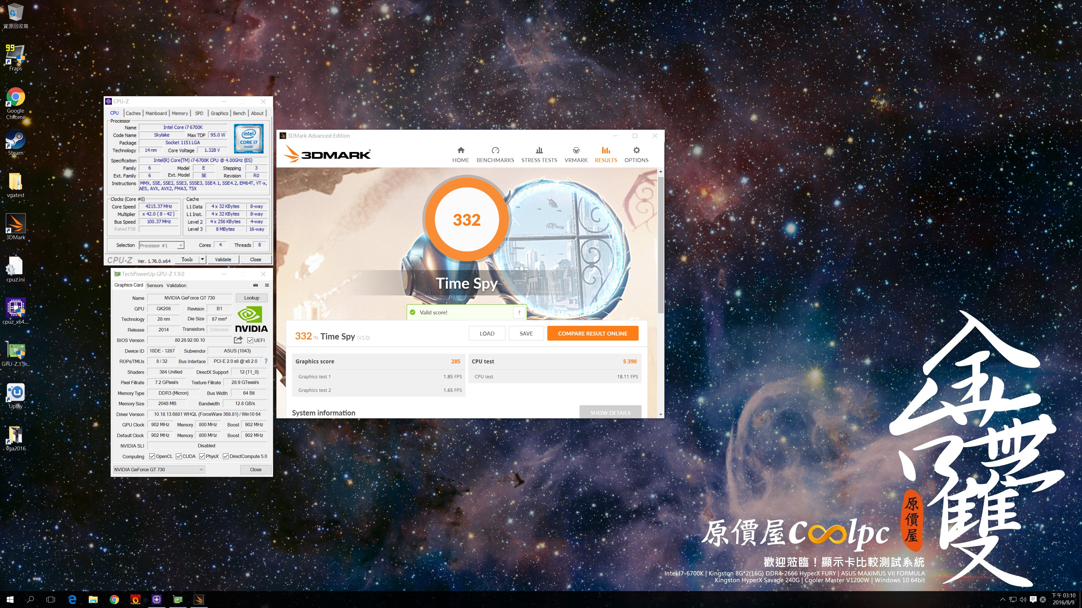Toggle DirectCompute 5.0 checkbox
Image resolution: width=1082 pixels, height=608 pixels.
point(225,456)
